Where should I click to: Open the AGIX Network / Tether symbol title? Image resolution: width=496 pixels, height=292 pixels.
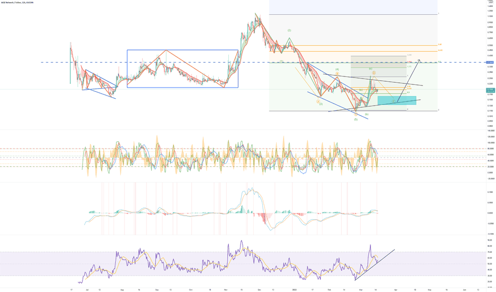pos(17,3)
